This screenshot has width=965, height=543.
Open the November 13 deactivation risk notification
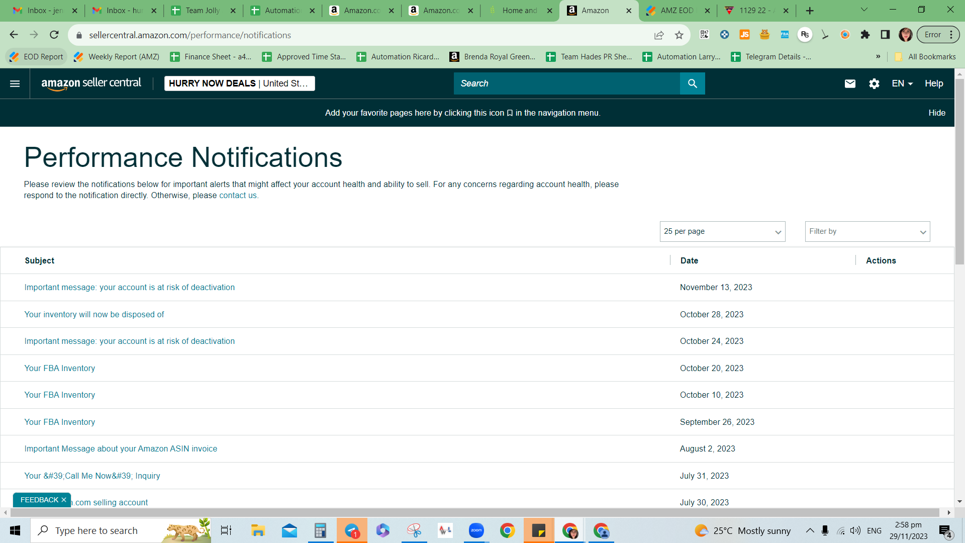click(x=130, y=288)
